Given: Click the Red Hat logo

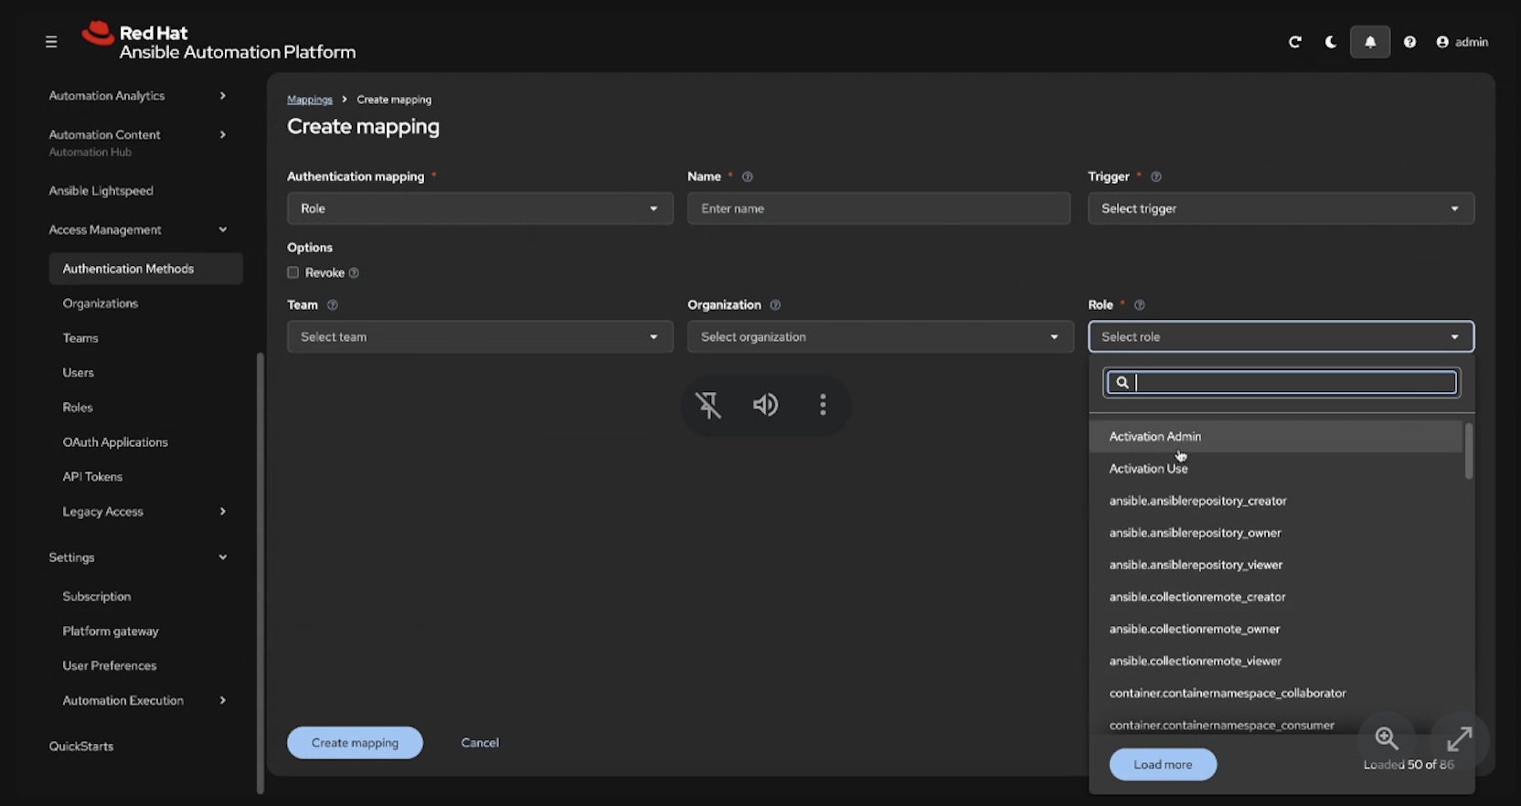Looking at the screenshot, I should point(218,42).
